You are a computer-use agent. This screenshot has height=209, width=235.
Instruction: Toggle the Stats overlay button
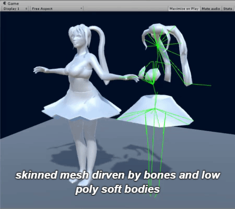[228, 8]
